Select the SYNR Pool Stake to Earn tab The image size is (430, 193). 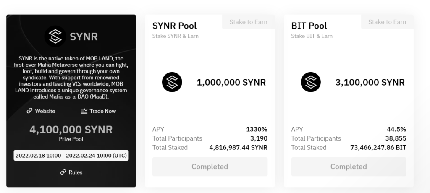[x=248, y=22]
